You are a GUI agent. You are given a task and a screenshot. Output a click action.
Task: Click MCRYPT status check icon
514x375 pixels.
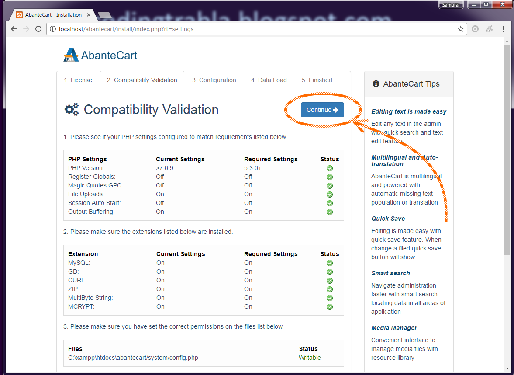(330, 307)
